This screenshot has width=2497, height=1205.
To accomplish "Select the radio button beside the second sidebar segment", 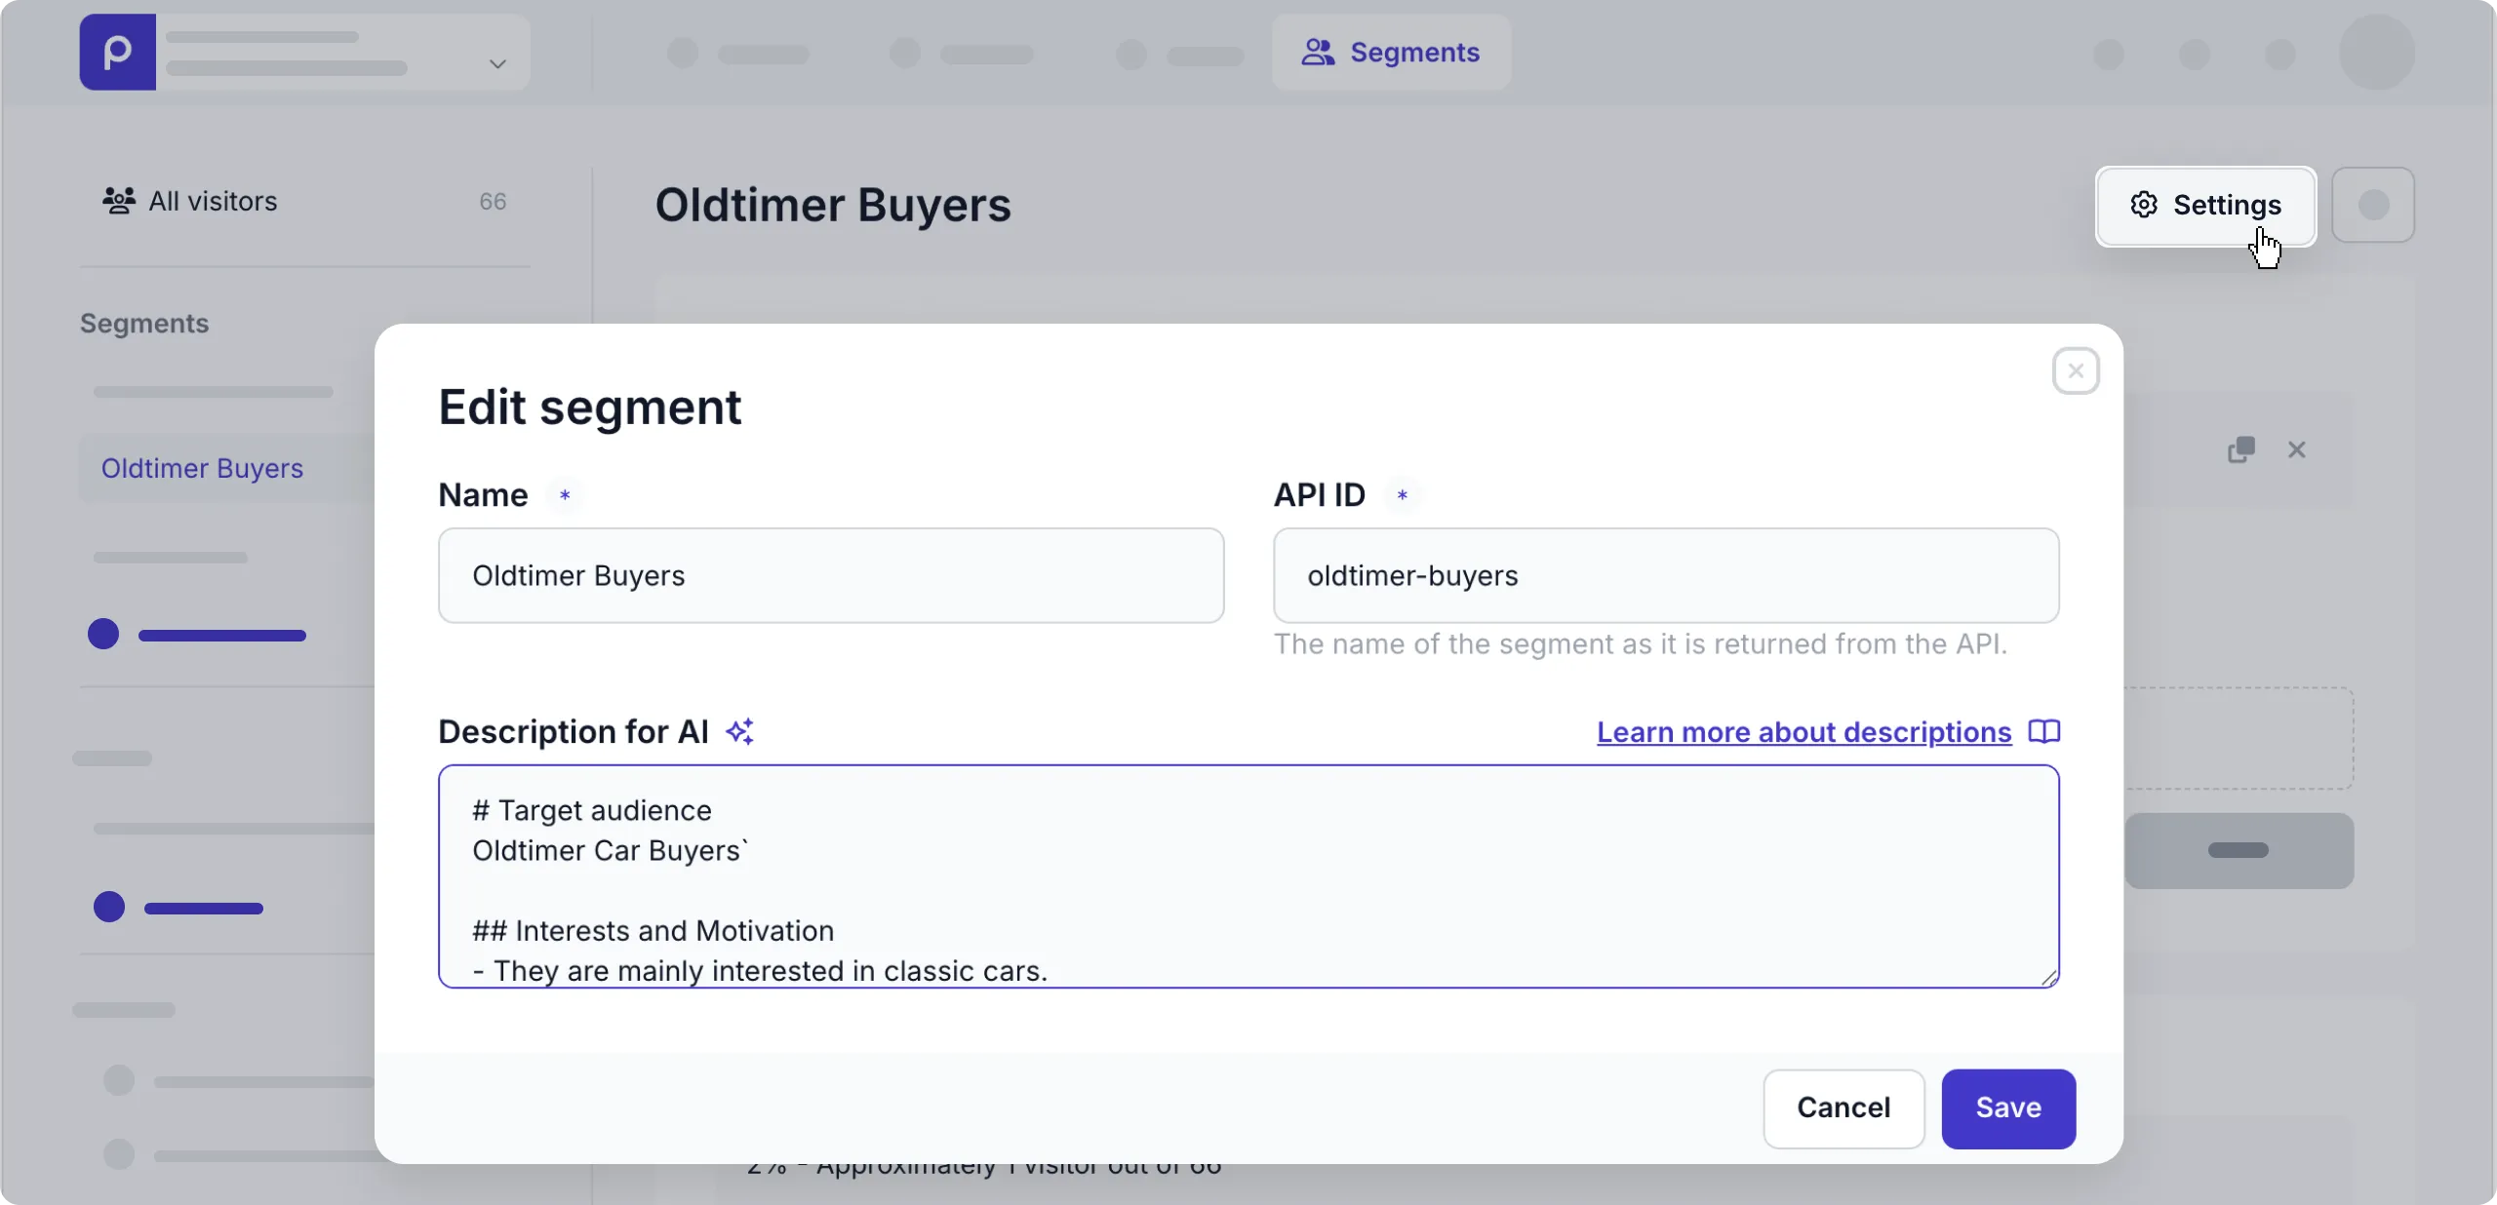I will (x=110, y=908).
